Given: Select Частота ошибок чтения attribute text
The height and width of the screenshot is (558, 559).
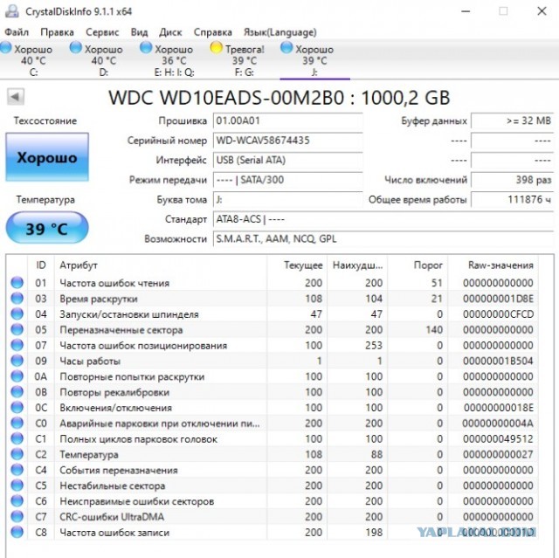Looking at the screenshot, I should (114, 283).
